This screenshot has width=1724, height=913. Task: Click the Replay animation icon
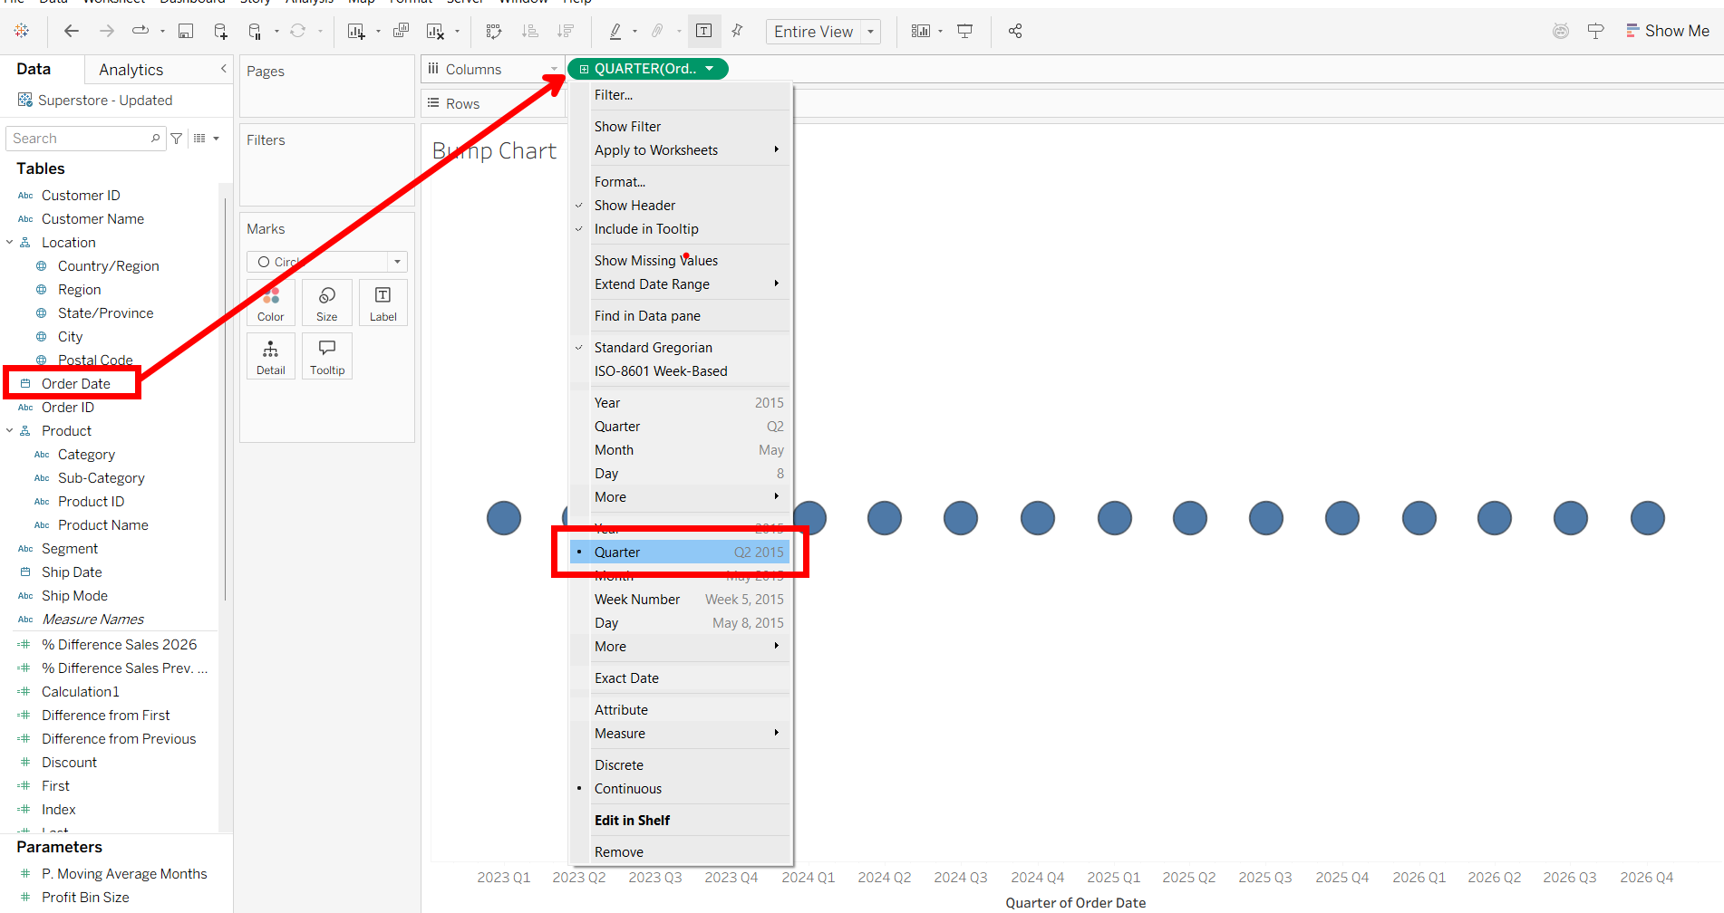point(140,31)
